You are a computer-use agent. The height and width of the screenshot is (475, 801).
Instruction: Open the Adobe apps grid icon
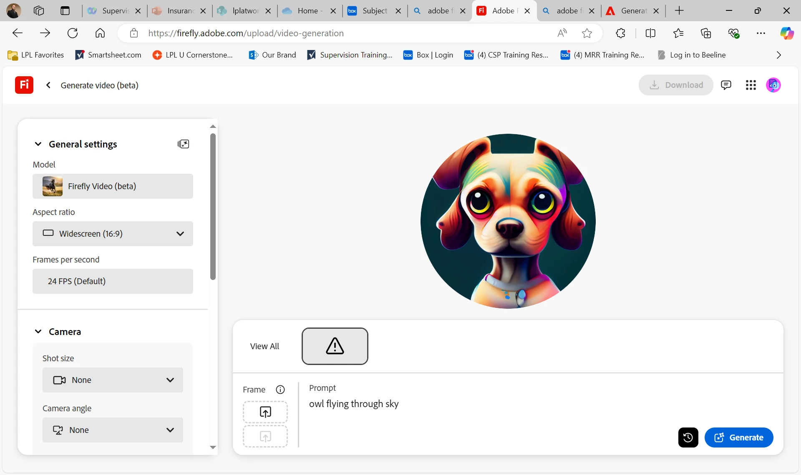point(751,85)
